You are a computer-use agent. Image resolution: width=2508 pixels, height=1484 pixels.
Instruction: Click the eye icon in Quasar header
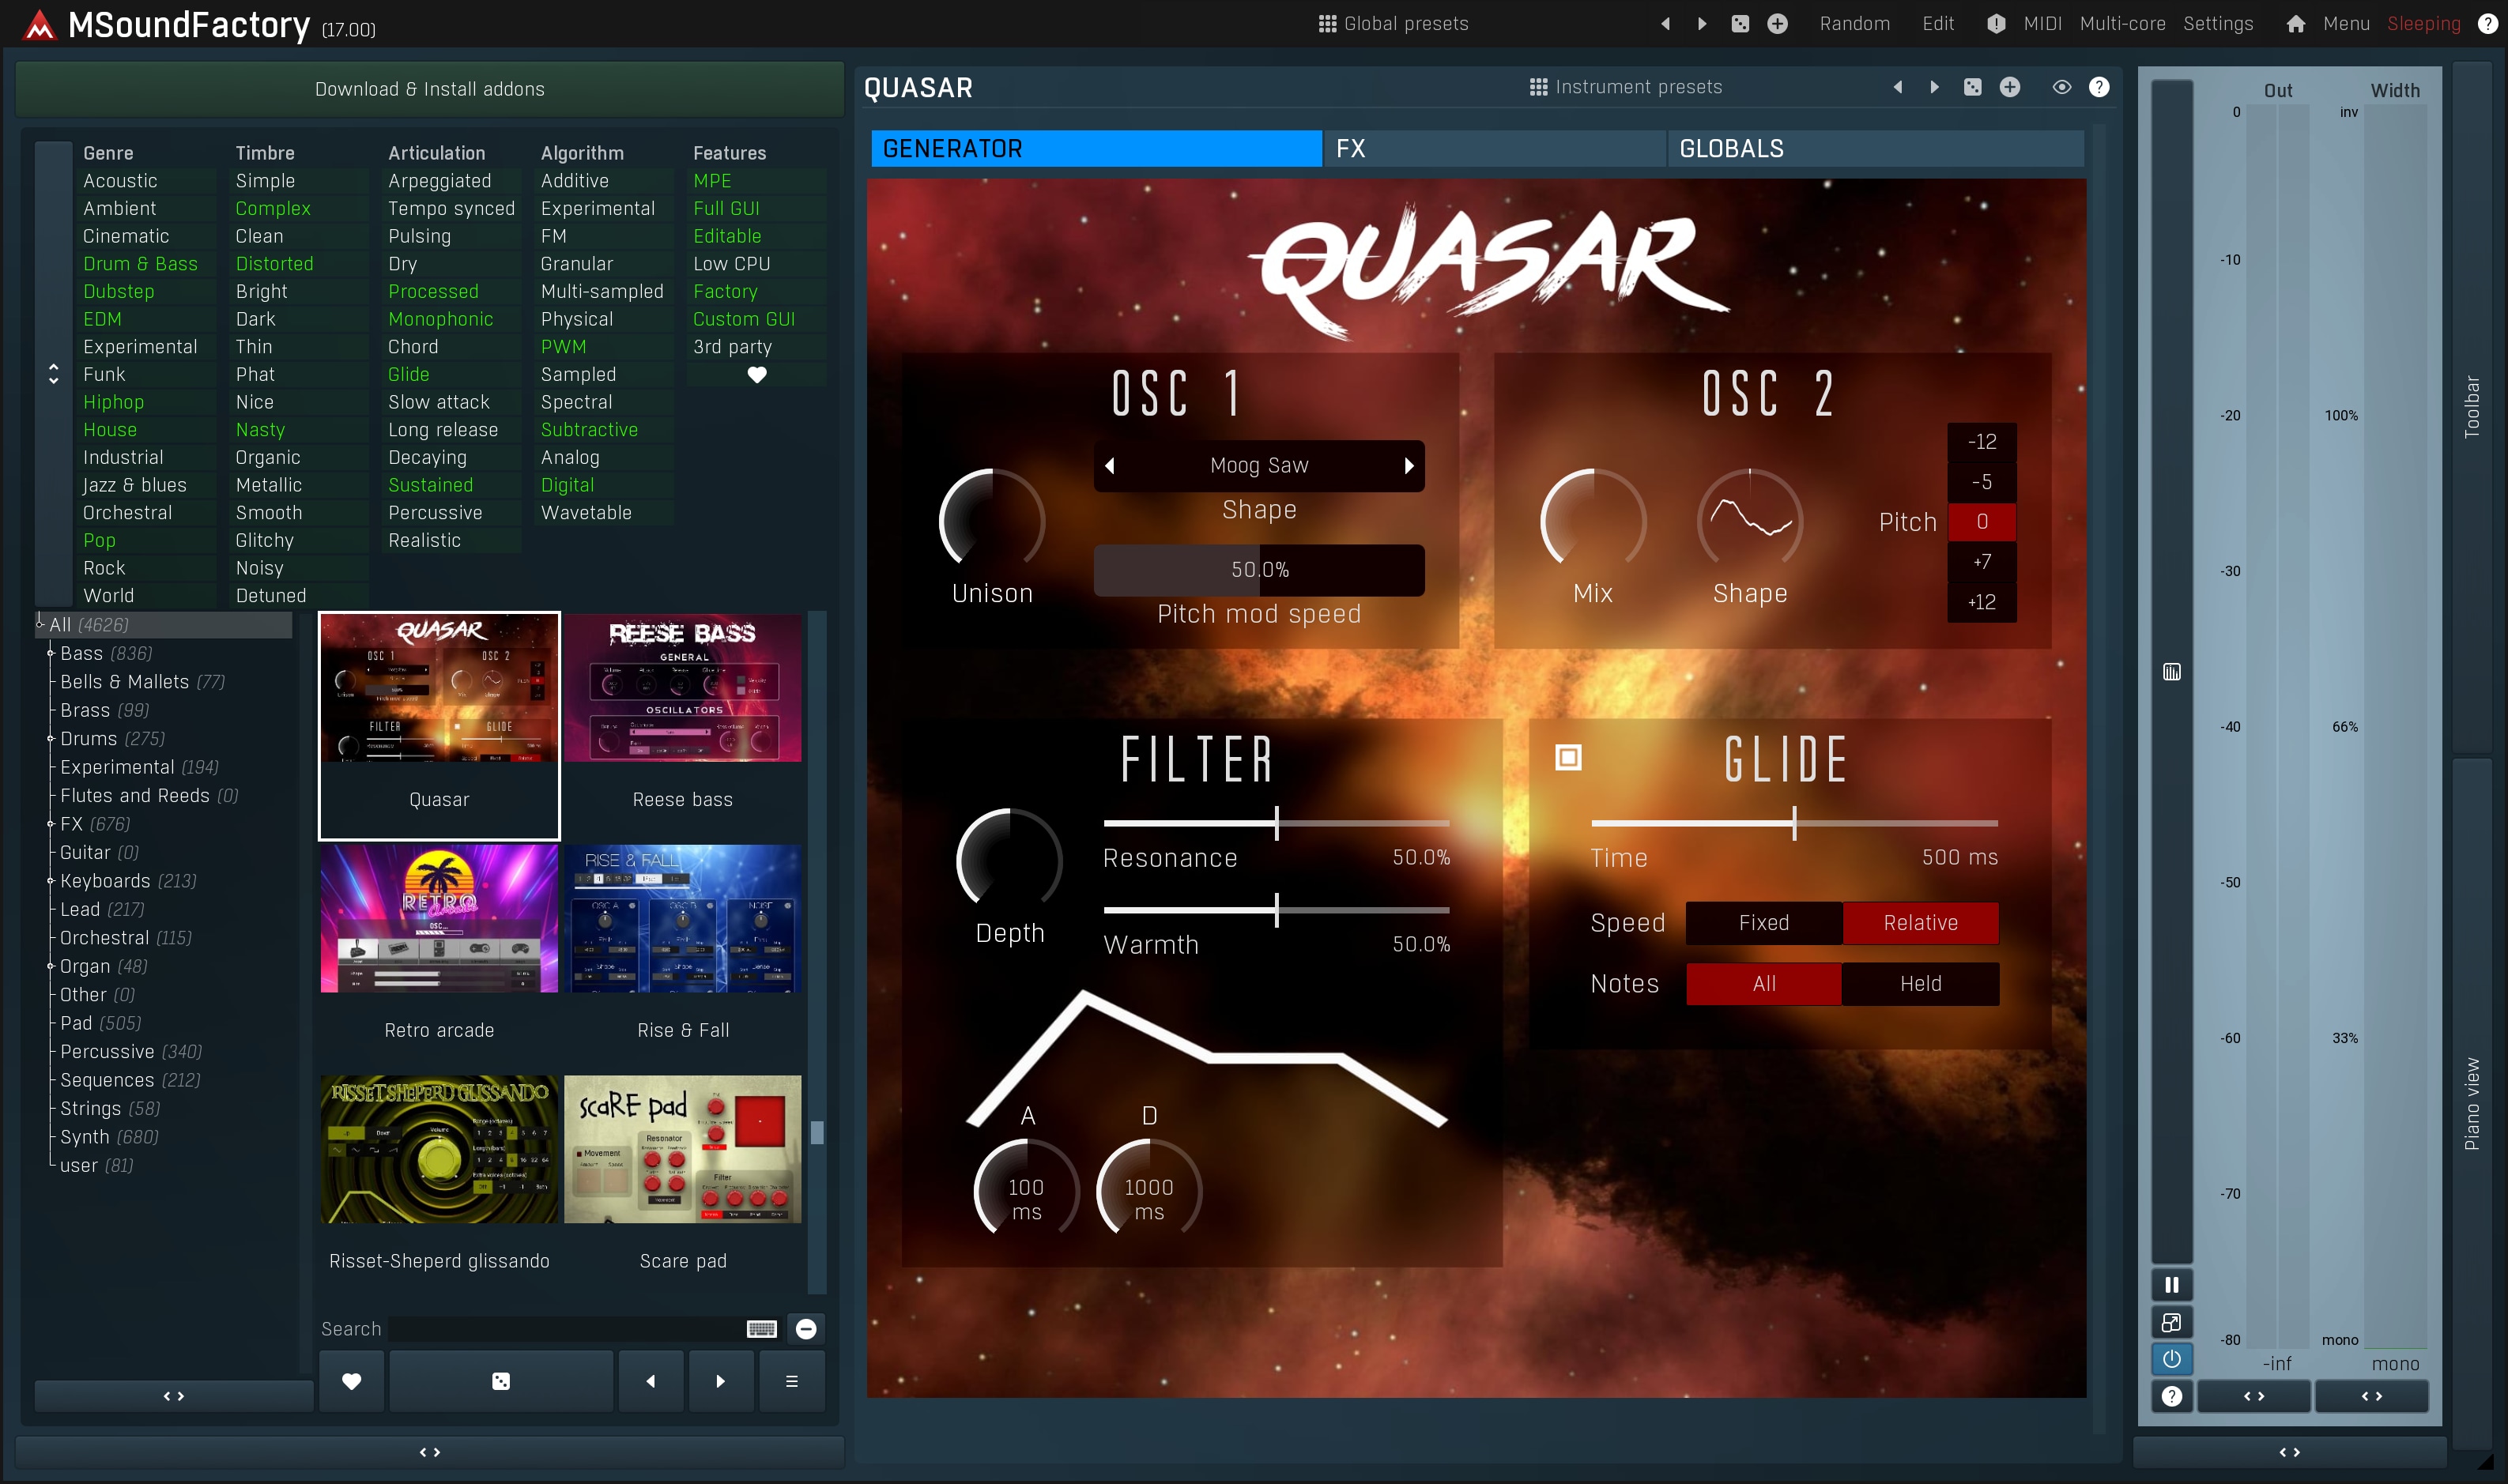(x=2061, y=87)
